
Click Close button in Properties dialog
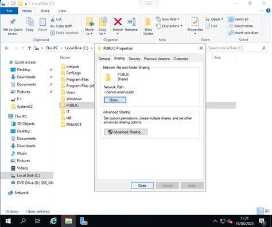142,185
